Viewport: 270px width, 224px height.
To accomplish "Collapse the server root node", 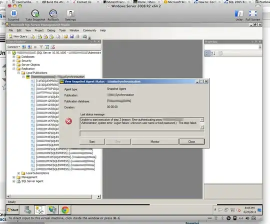I will coord(9,52).
